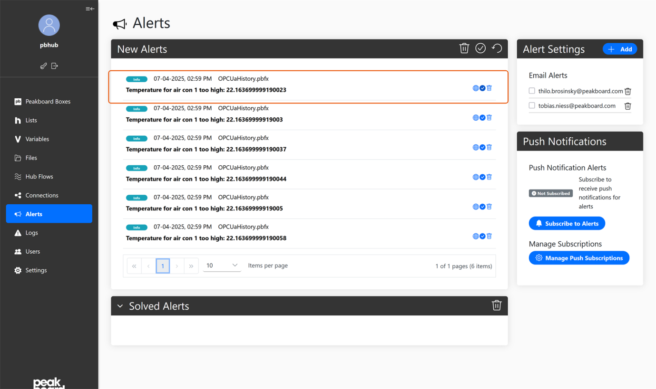Mark the second alert solved with blue check
656x389 pixels.
(x=482, y=117)
